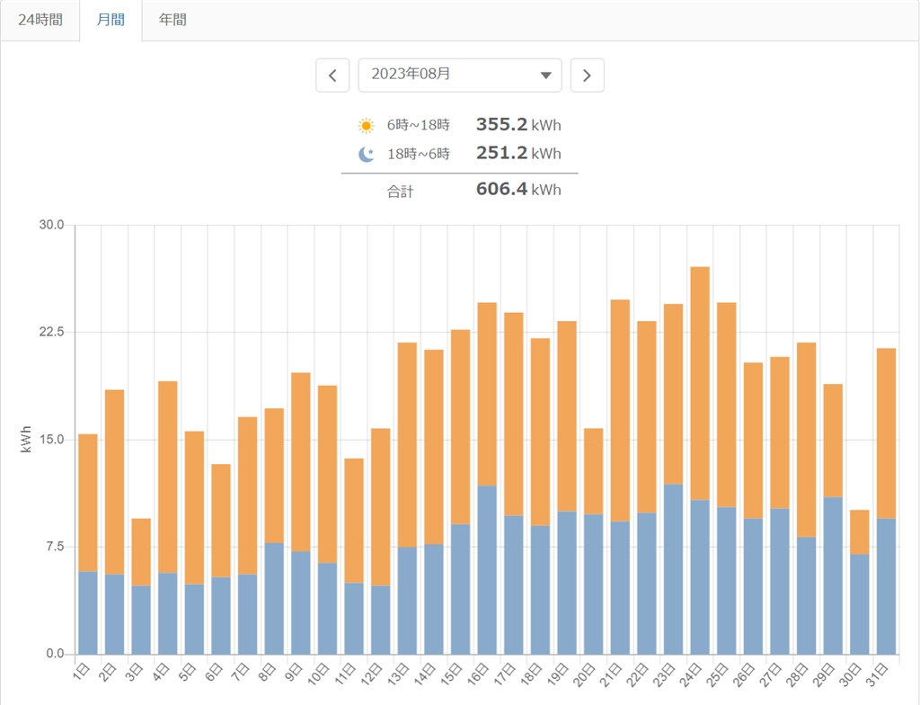Image resolution: width=920 pixels, height=705 pixels.
Task: Go to next month with right chevron
Action: [588, 76]
